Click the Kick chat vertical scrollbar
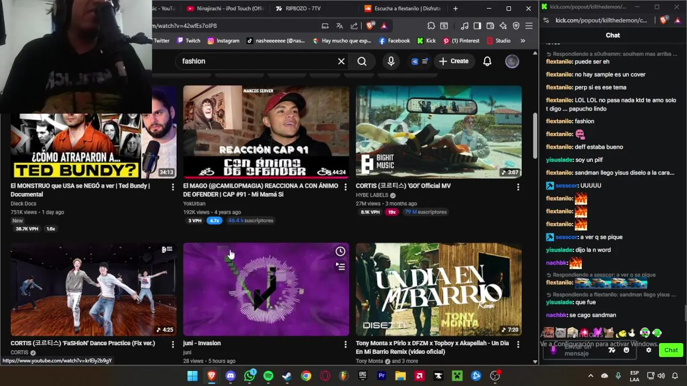The image size is (687, 386). pos(685,313)
